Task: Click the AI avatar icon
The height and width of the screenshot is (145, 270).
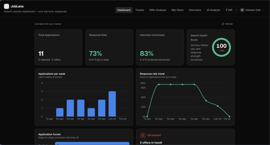Action: pos(242,10)
